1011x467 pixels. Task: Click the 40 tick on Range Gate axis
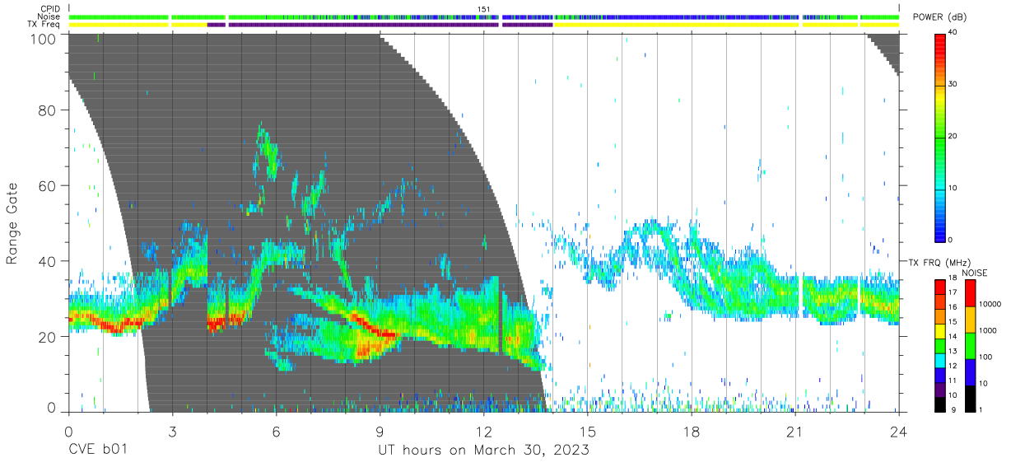point(48,261)
